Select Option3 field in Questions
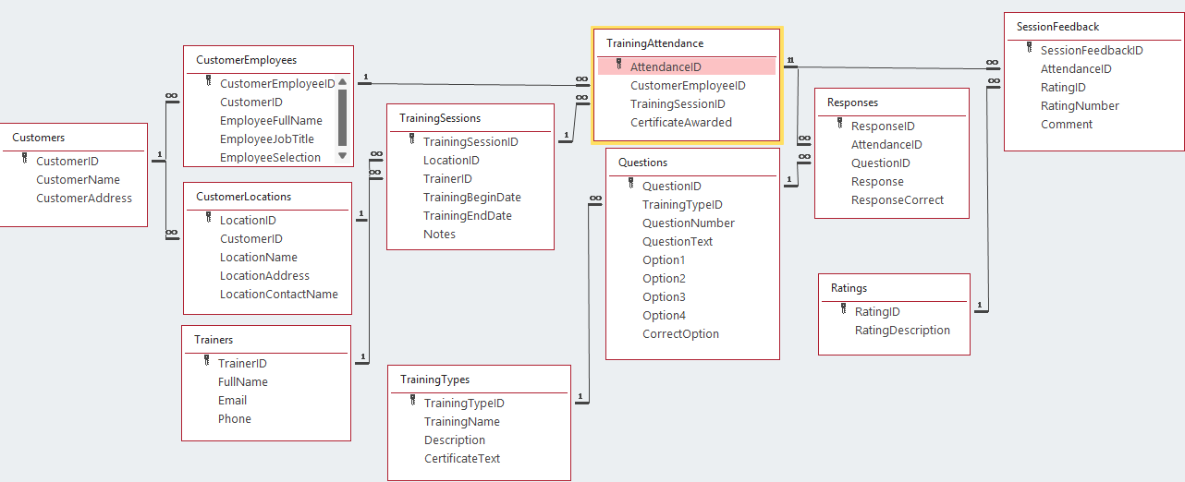Viewport: 1185px width, 482px height. (x=664, y=296)
